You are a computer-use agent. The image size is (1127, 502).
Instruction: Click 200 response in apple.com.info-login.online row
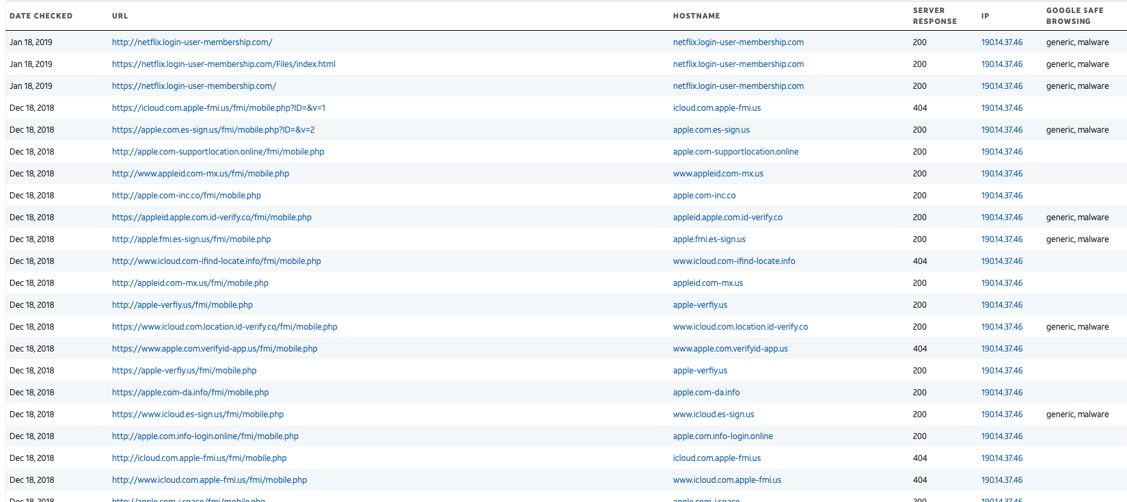[920, 436]
